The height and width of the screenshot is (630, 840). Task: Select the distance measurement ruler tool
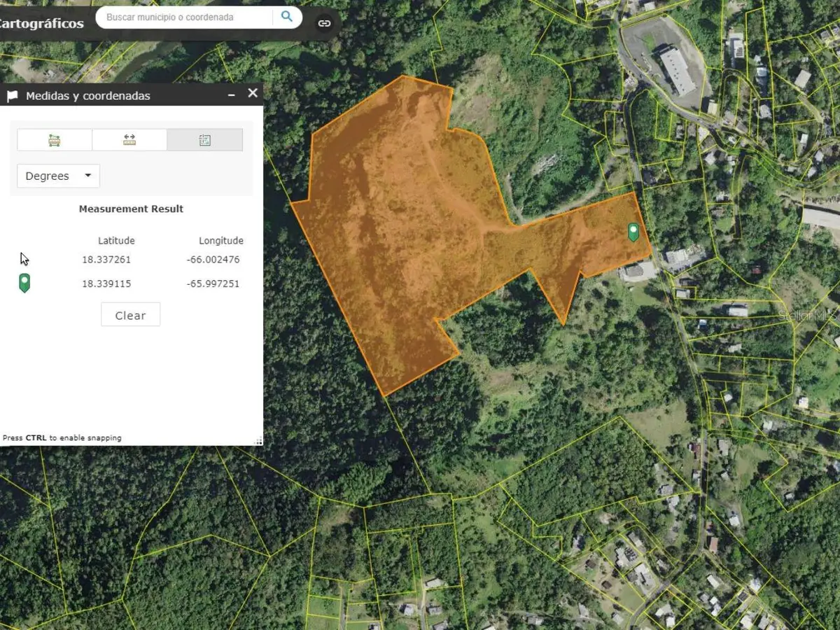tap(129, 139)
